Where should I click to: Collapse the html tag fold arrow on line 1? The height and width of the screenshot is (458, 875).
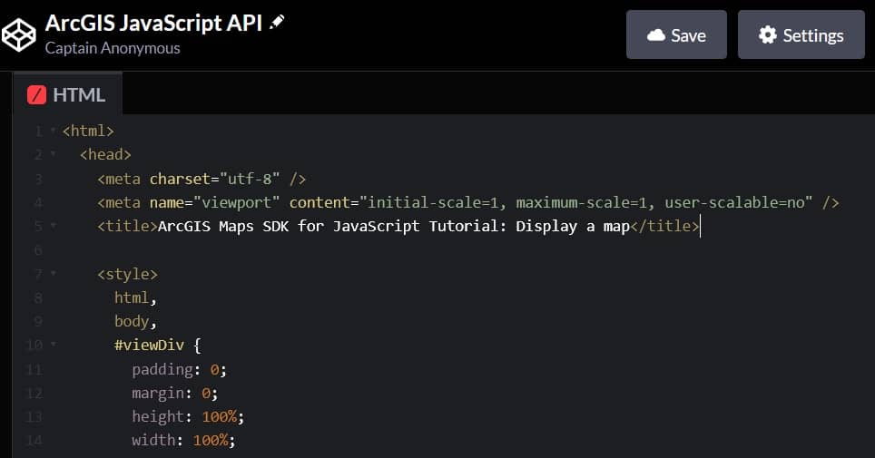(53, 131)
